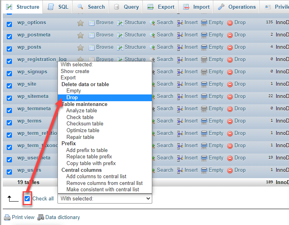Uncheck the wp_postmeta table checkbox

(x=9, y=37)
